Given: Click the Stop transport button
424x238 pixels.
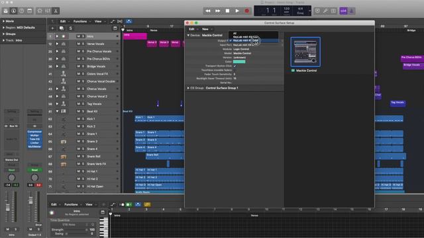Looking at the screenshot, I should click(x=227, y=11).
